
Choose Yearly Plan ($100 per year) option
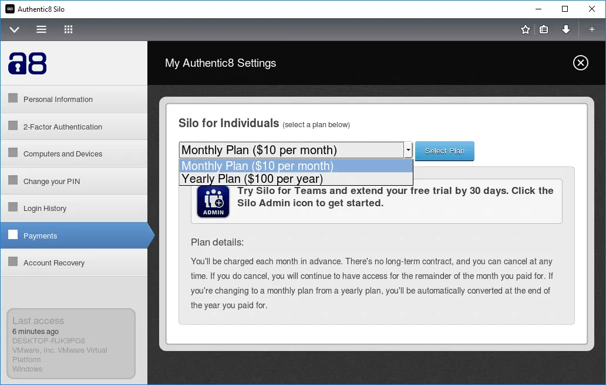[x=296, y=179]
